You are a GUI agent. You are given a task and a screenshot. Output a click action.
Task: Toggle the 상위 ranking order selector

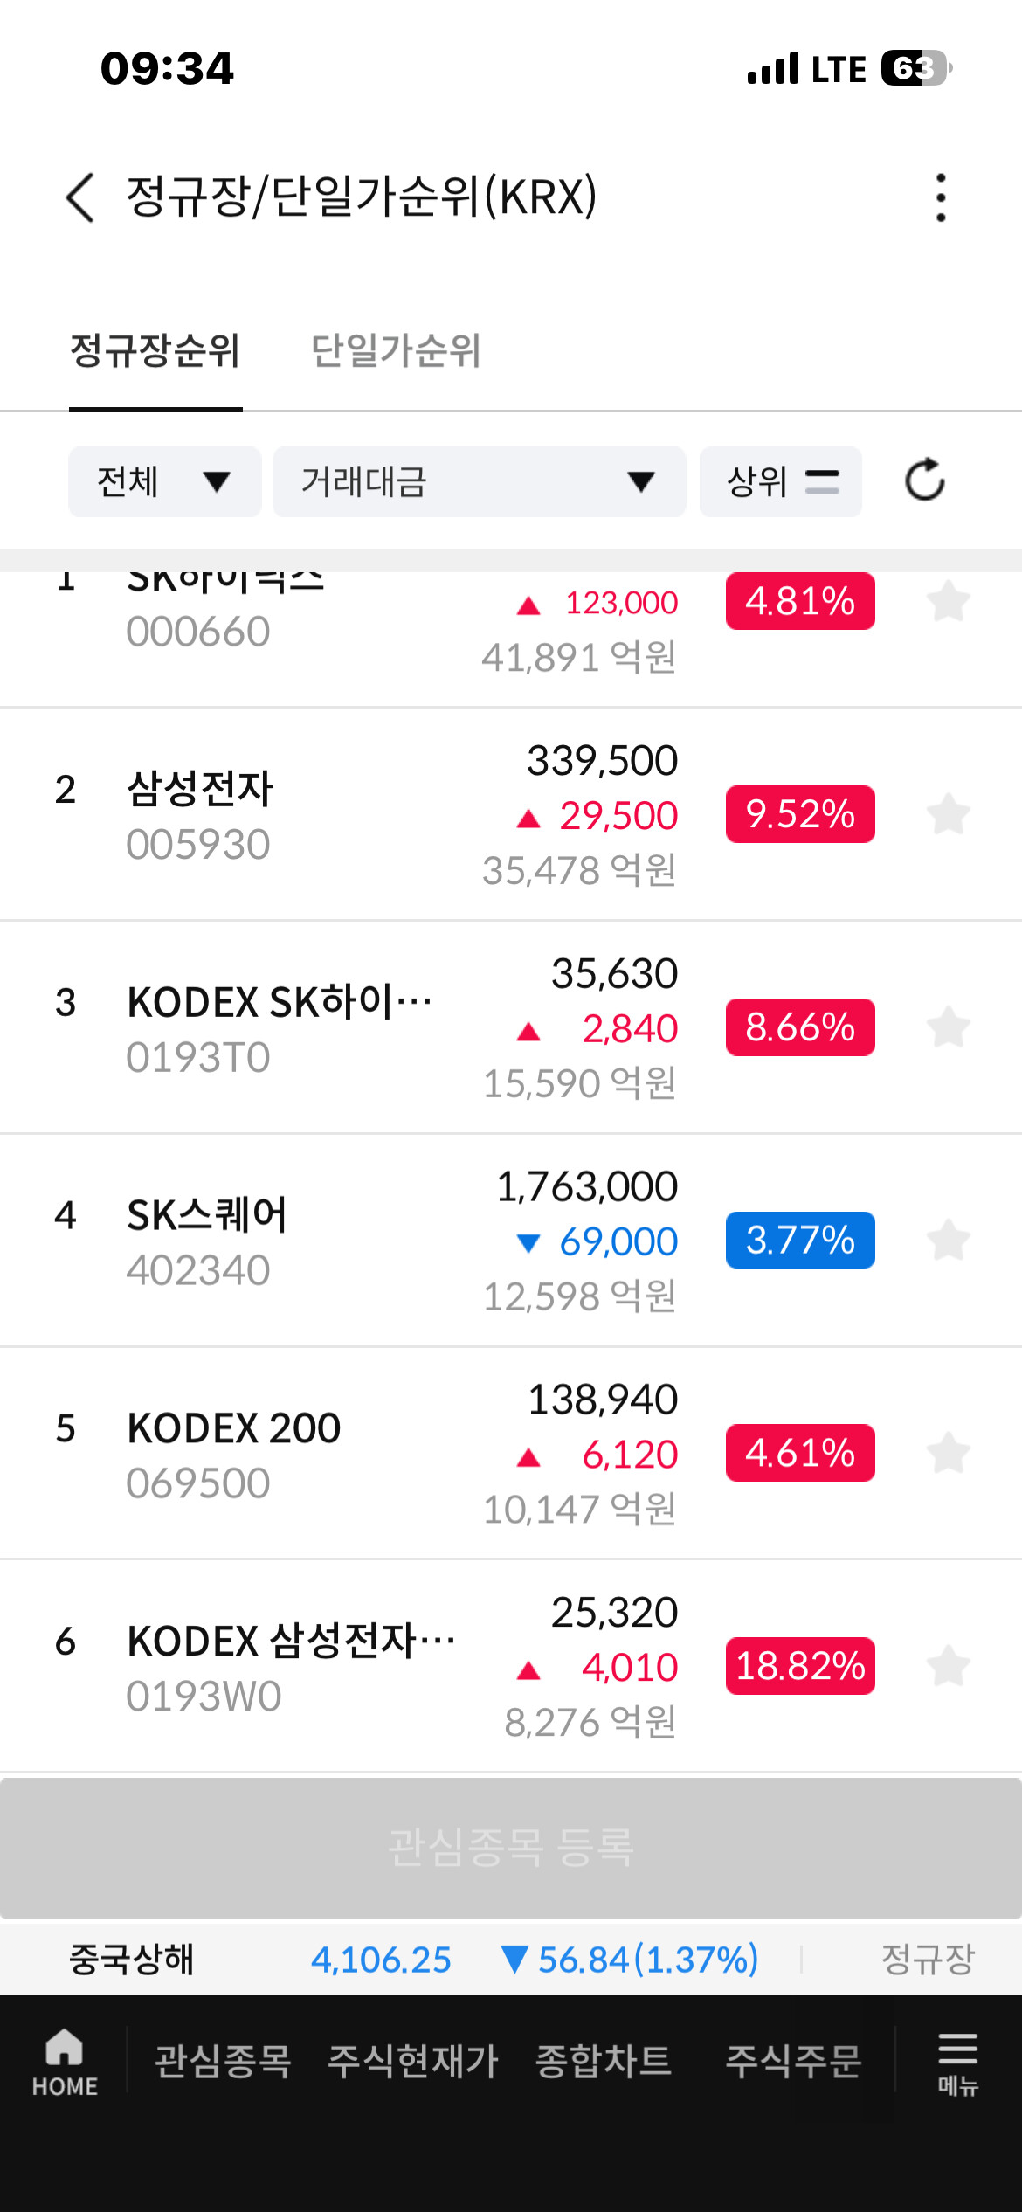point(781,481)
